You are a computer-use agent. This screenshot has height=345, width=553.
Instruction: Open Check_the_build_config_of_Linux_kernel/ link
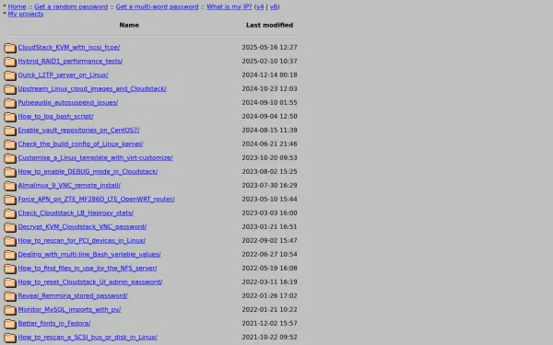click(x=80, y=144)
